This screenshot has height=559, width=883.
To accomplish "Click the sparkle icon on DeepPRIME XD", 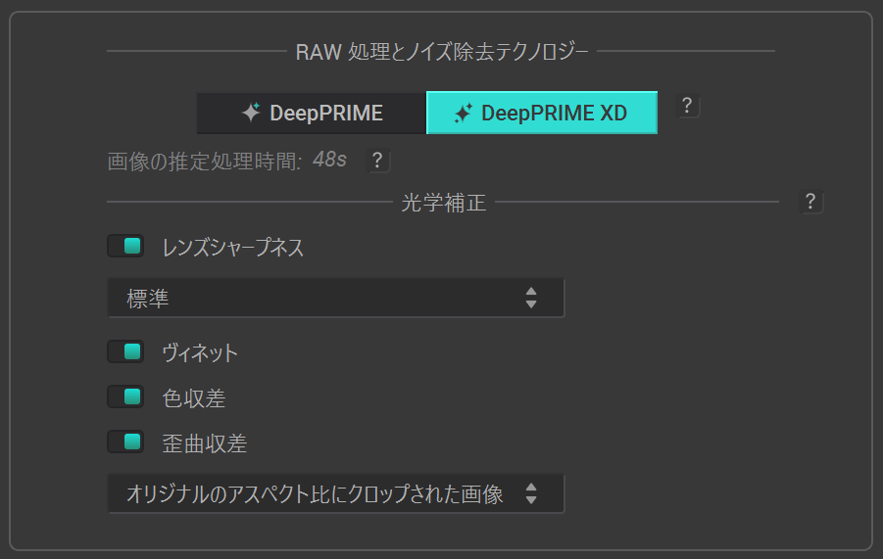I will point(464,113).
